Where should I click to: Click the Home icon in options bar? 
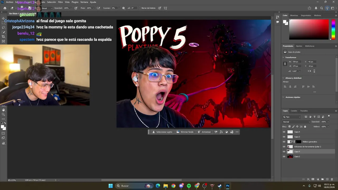click(5, 8)
